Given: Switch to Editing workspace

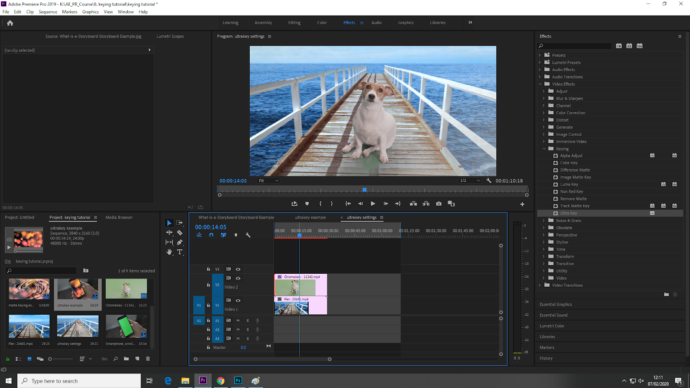Looking at the screenshot, I should tap(294, 23).
